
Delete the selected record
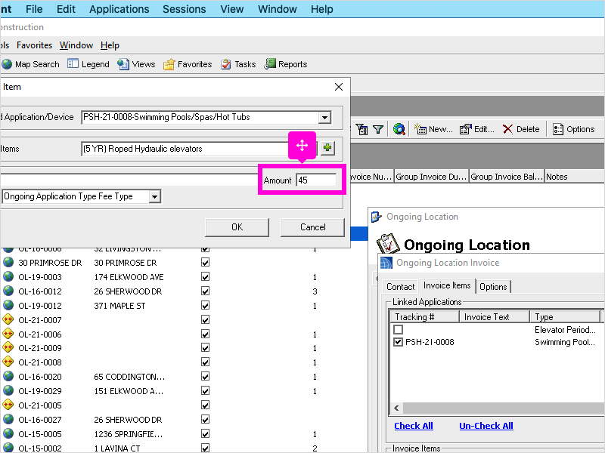[521, 129]
